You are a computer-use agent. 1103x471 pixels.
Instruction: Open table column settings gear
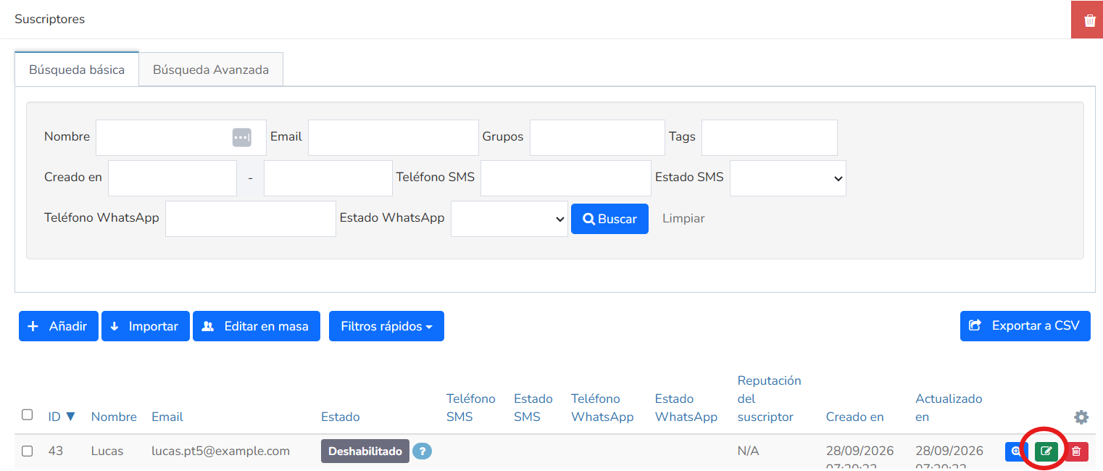tap(1081, 417)
